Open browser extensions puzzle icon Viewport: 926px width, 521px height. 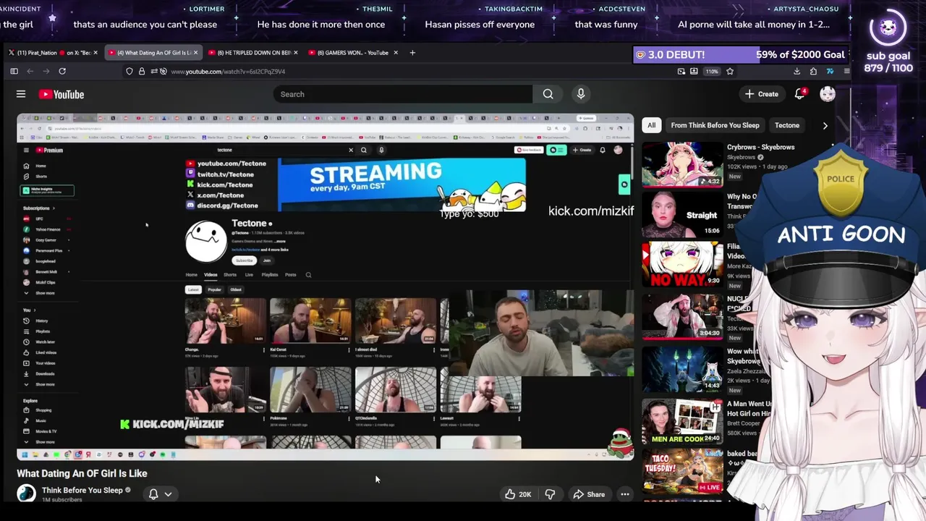point(813,71)
